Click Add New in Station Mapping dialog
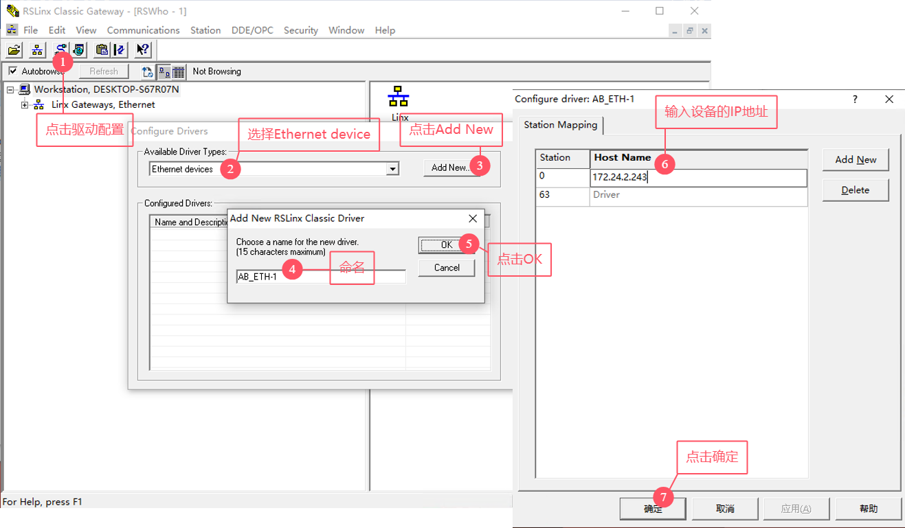Viewport: 905px width, 528px height. pyautogui.click(x=856, y=160)
